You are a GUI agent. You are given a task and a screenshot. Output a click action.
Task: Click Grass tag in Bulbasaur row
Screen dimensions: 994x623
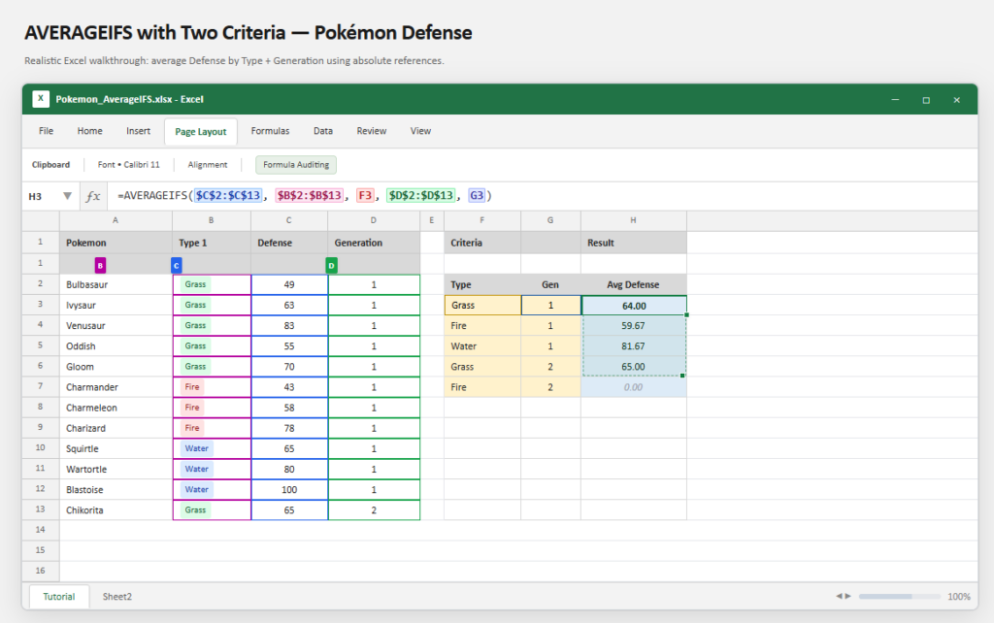(x=195, y=284)
